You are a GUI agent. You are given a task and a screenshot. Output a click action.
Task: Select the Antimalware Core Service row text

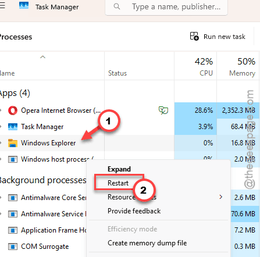click(x=54, y=198)
